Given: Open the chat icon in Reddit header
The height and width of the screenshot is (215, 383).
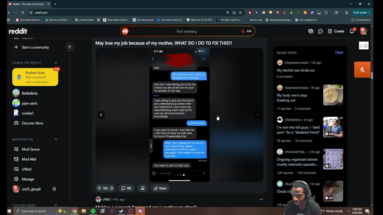Looking at the screenshot, I should (320, 31).
